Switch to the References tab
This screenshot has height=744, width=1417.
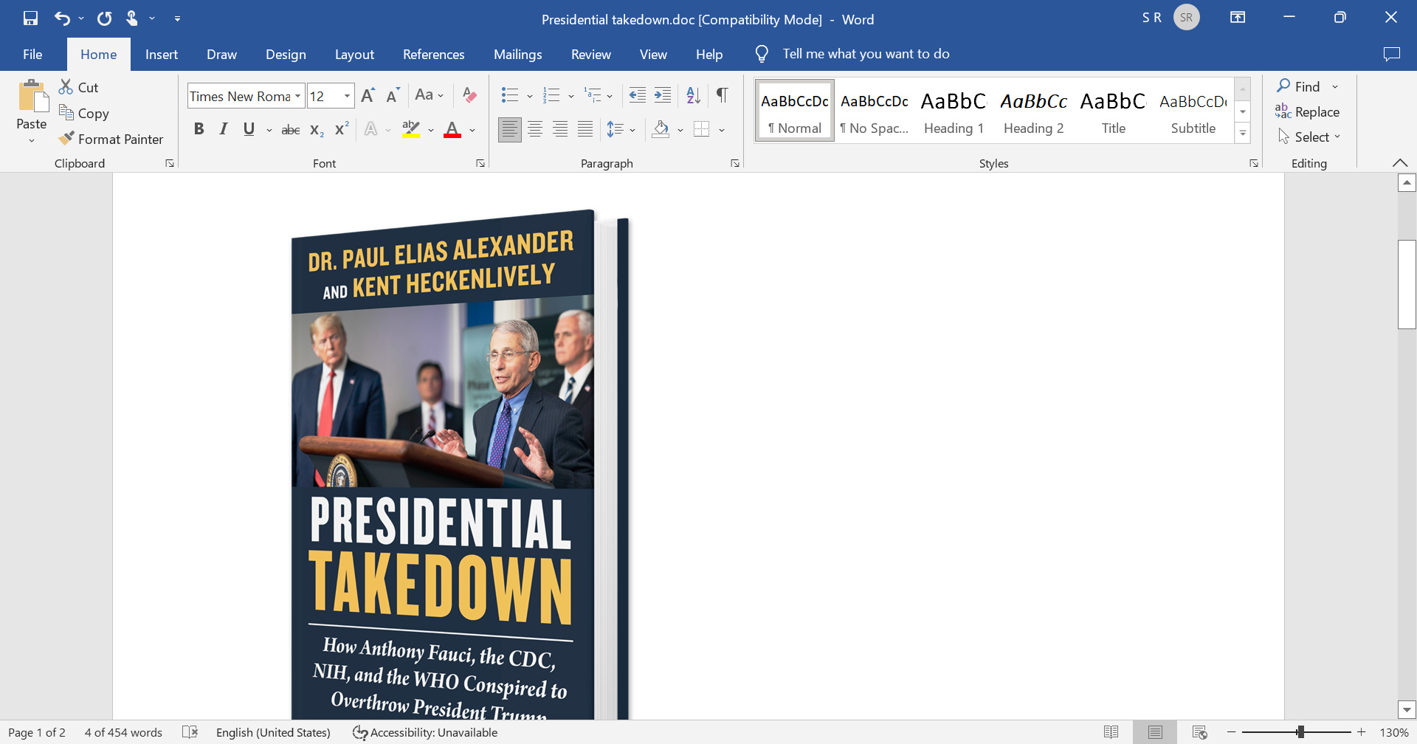[x=434, y=55]
